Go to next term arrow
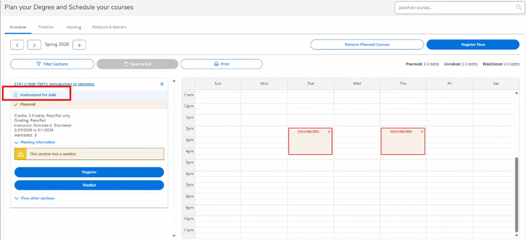The height and width of the screenshot is (240, 526). (34, 45)
